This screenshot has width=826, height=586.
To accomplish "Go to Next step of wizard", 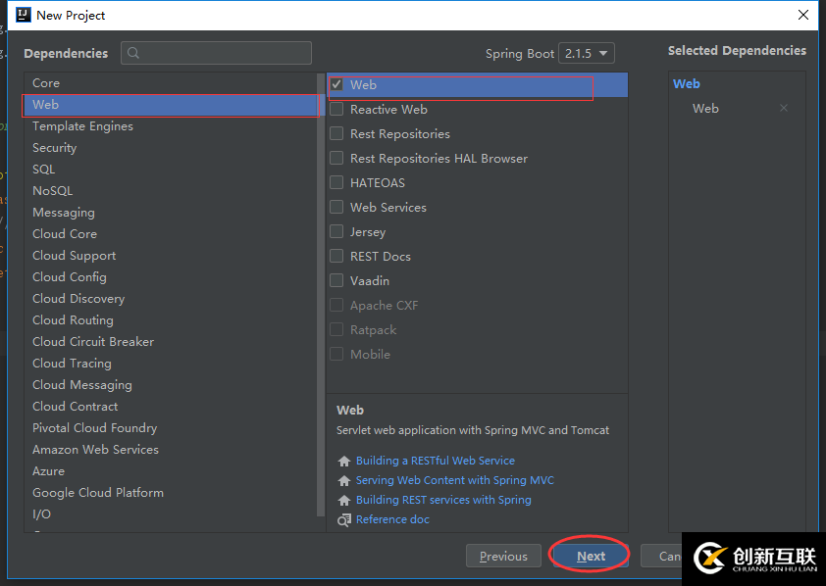I will (591, 557).
